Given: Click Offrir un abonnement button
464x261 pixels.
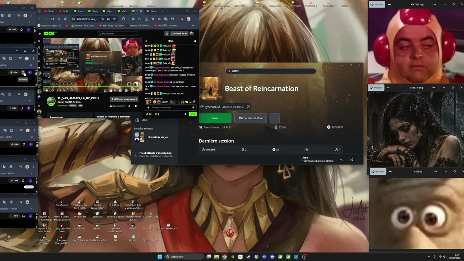Looking at the screenshot, I should point(124,99).
